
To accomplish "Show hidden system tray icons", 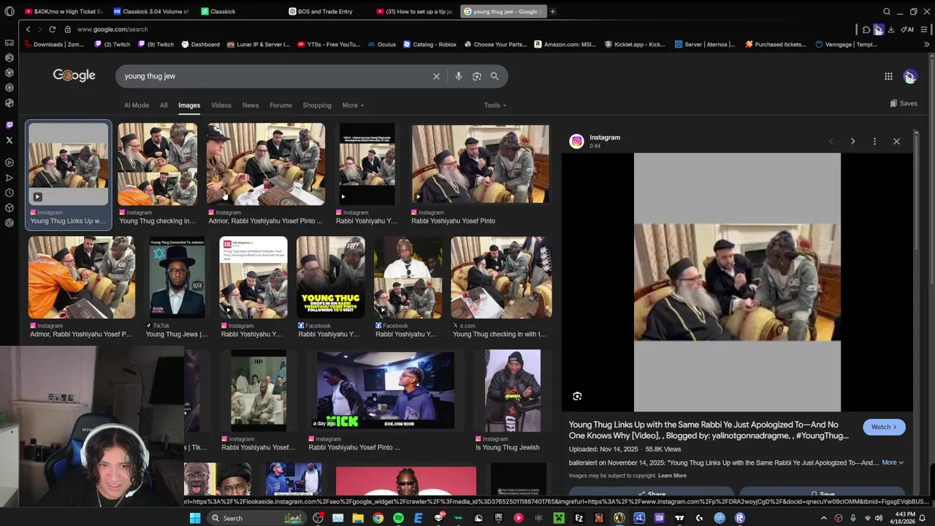I will [824, 518].
